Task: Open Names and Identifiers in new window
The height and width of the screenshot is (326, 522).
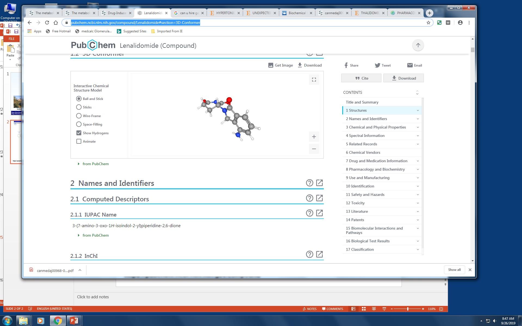Action: [x=319, y=183]
